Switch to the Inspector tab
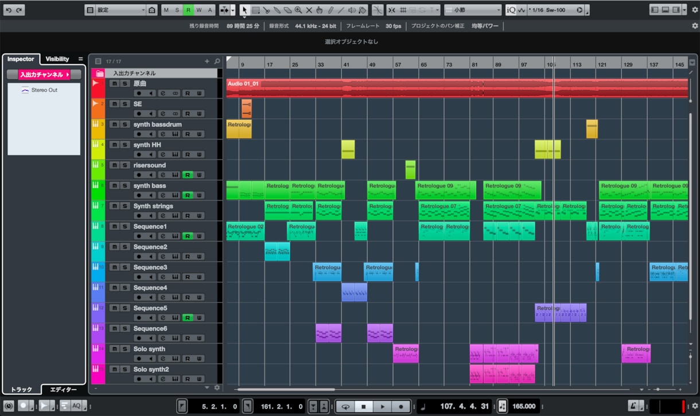This screenshot has width=700, height=416. (x=21, y=59)
